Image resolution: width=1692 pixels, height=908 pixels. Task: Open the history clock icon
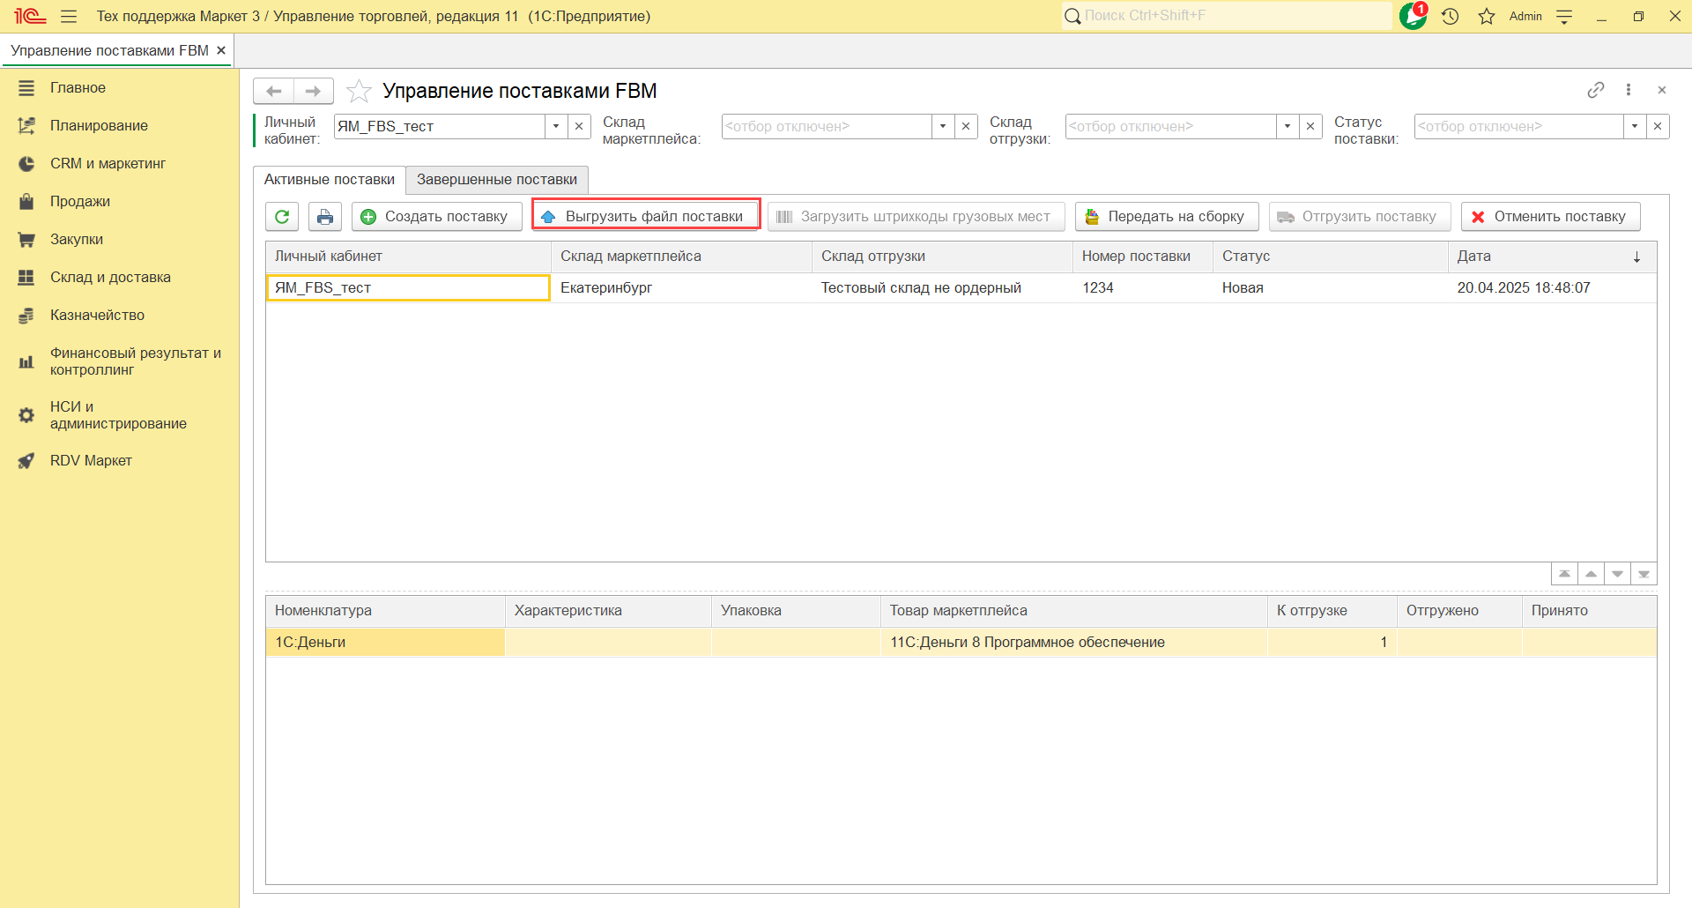[x=1451, y=16]
